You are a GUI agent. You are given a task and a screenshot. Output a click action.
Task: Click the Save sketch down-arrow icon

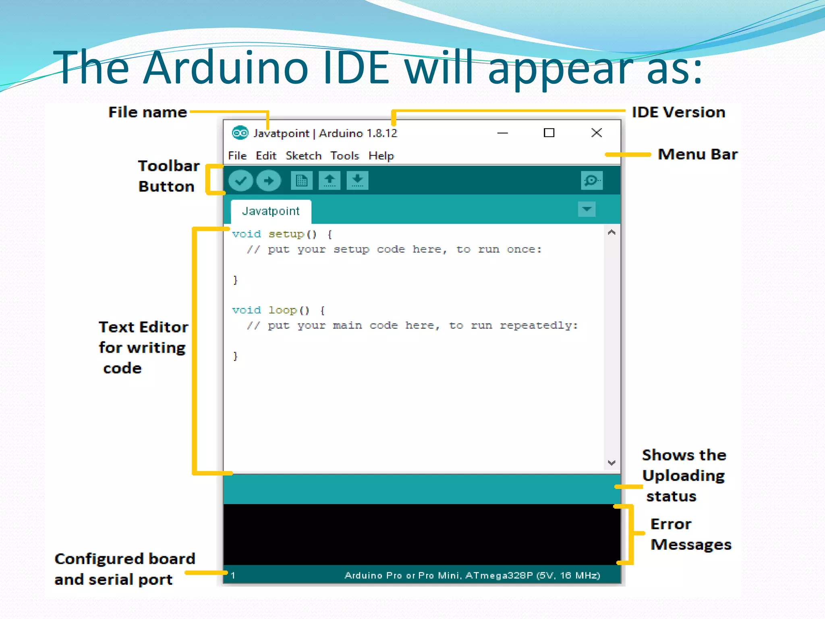point(357,181)
